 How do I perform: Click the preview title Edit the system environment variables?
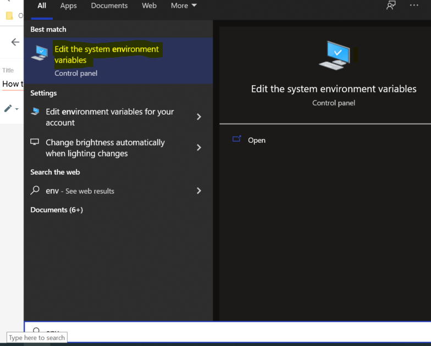click(x=333, y=89)
